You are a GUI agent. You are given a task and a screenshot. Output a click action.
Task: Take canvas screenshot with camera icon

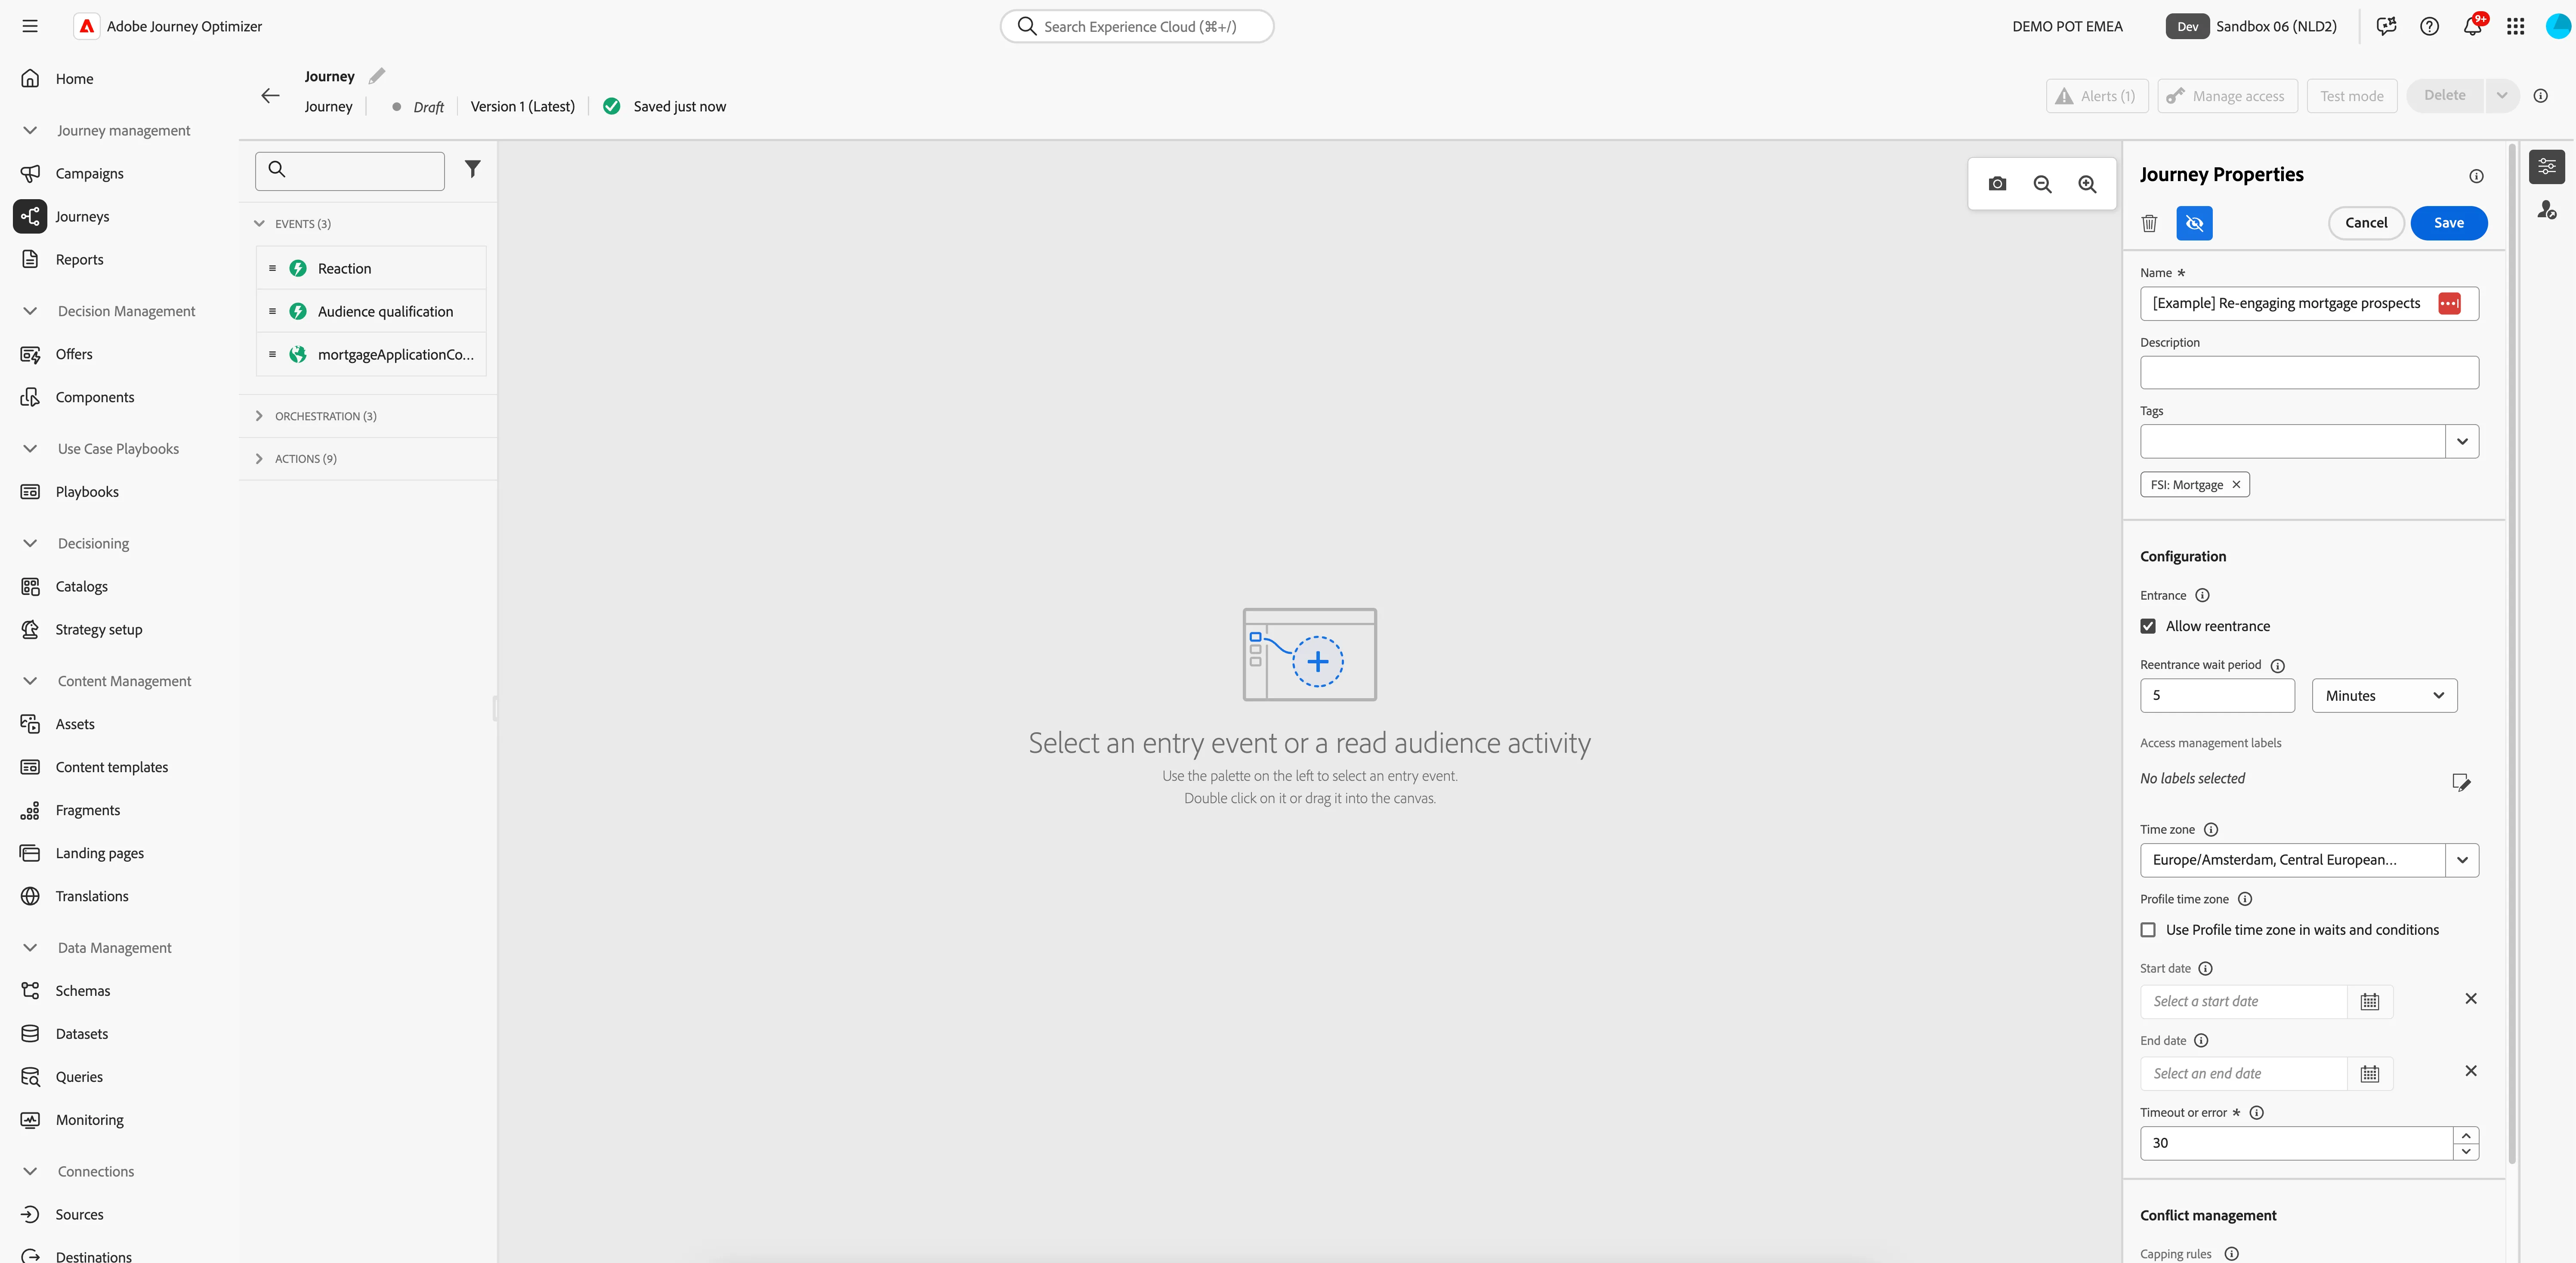[x=1997, y=184]
